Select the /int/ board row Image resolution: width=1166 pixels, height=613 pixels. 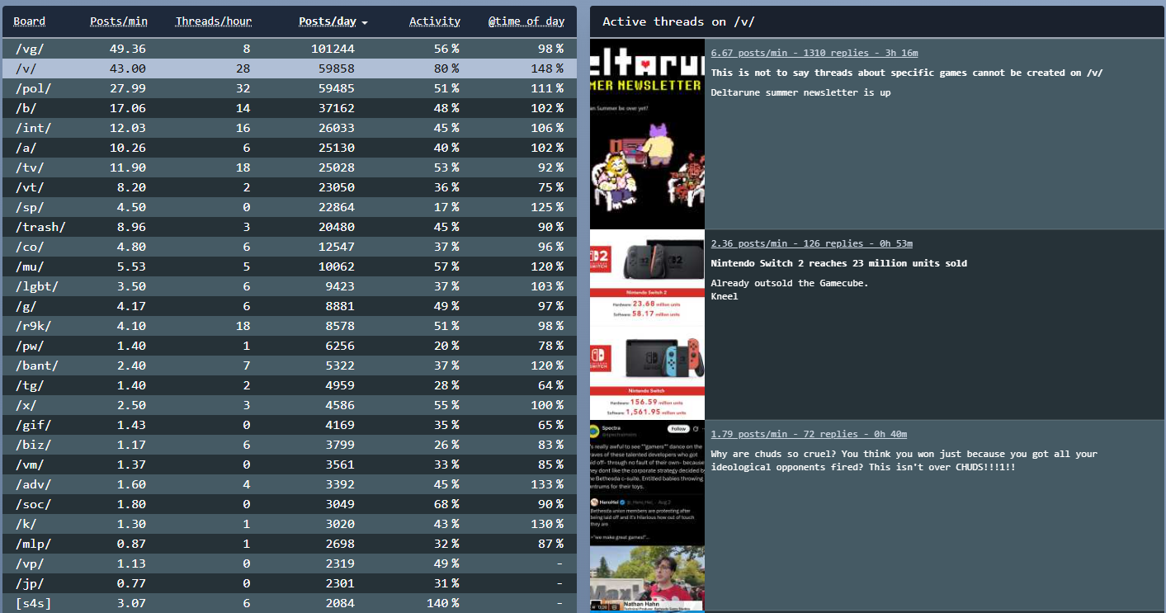coord(290,128)
